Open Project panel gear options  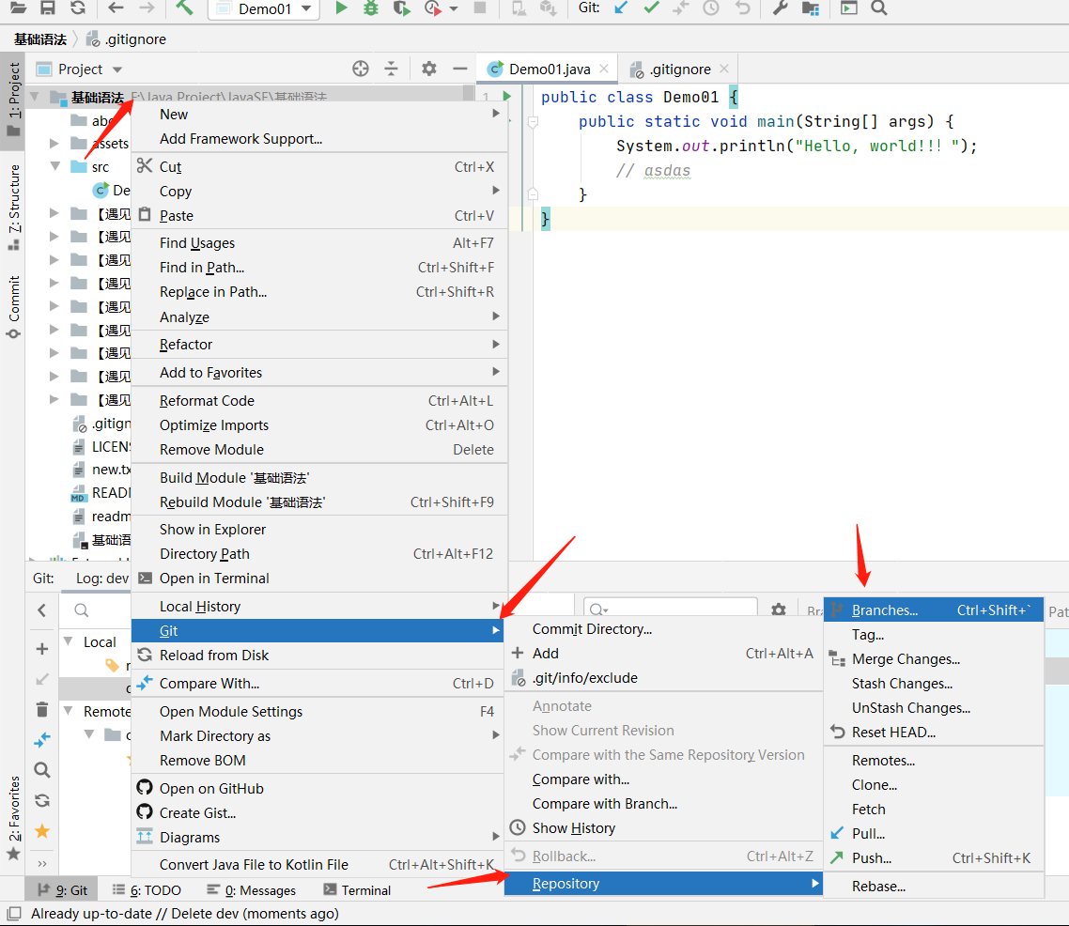click(429, 69)
